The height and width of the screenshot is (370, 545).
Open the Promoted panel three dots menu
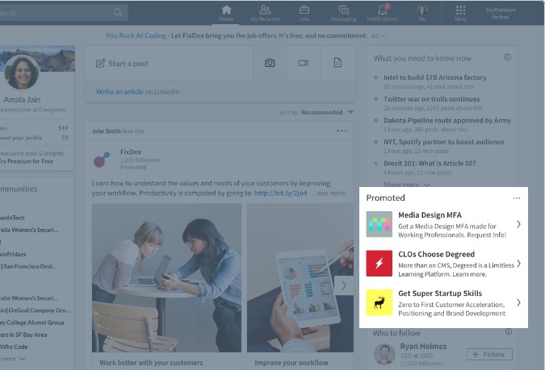point(517,198)
